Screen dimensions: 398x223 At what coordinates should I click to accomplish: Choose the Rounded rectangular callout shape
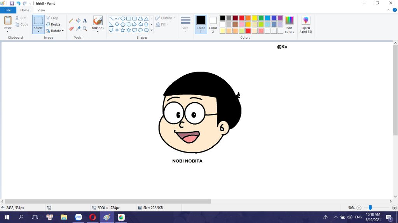pyautogui.click(x=134, y=30)
